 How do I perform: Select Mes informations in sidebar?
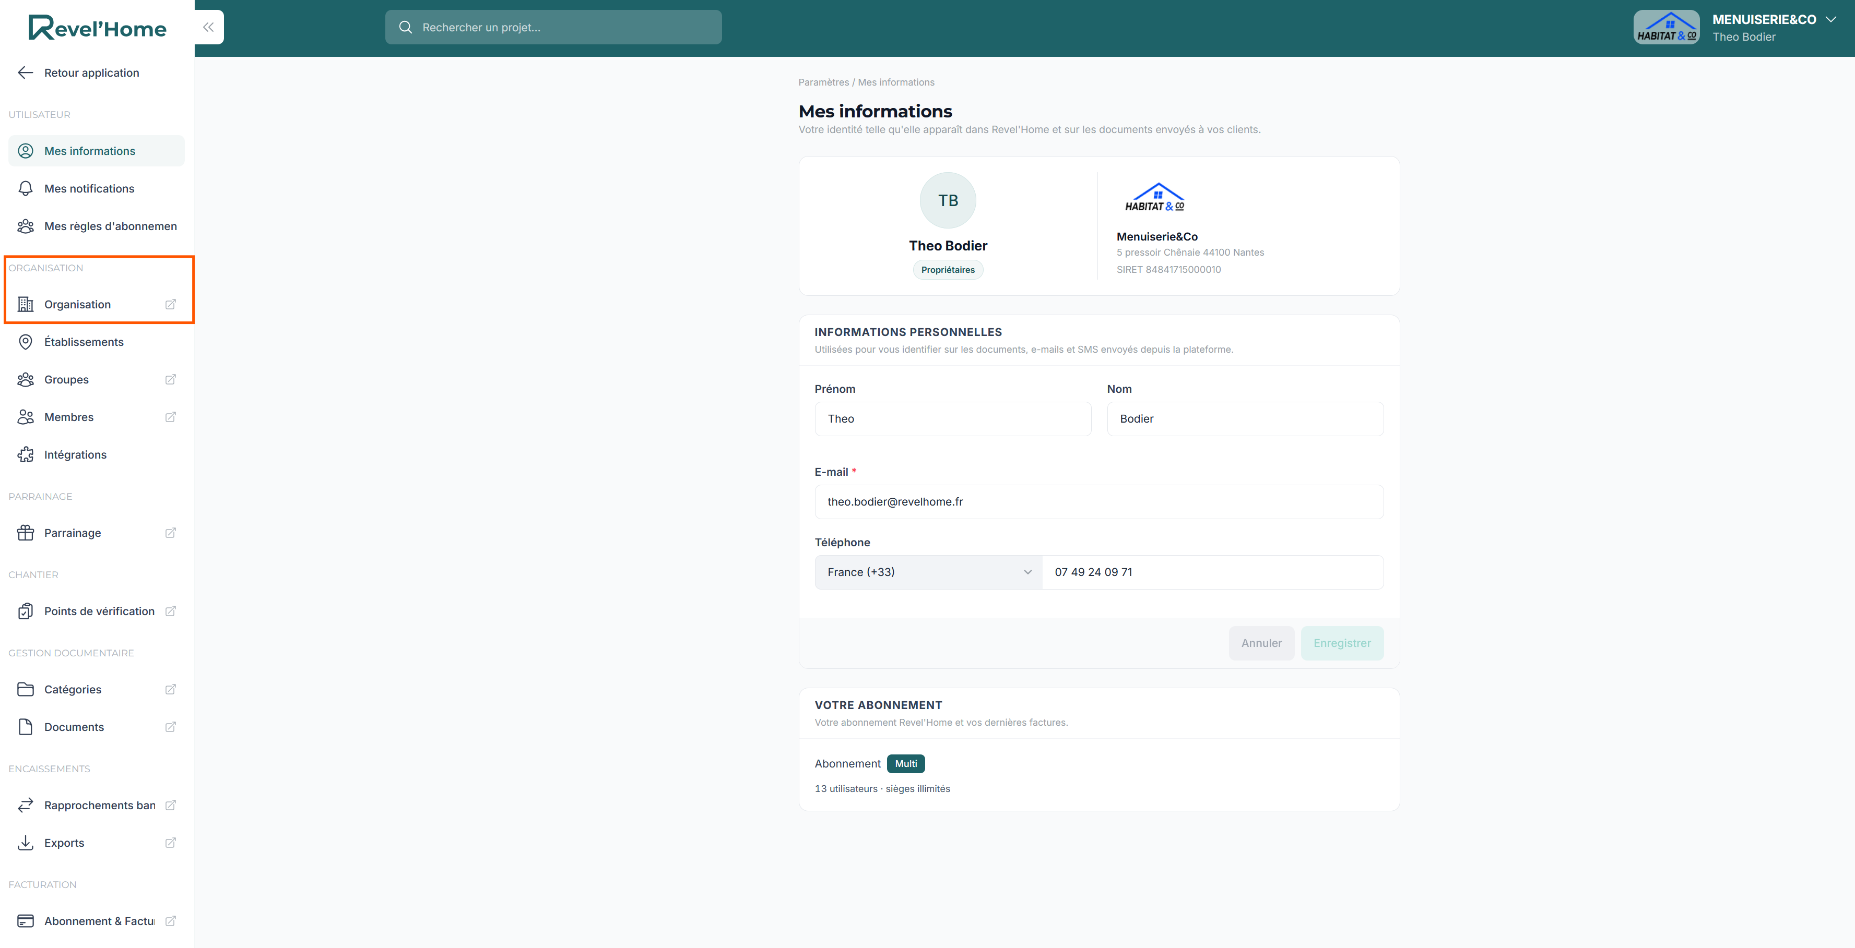tap(97, 151)
